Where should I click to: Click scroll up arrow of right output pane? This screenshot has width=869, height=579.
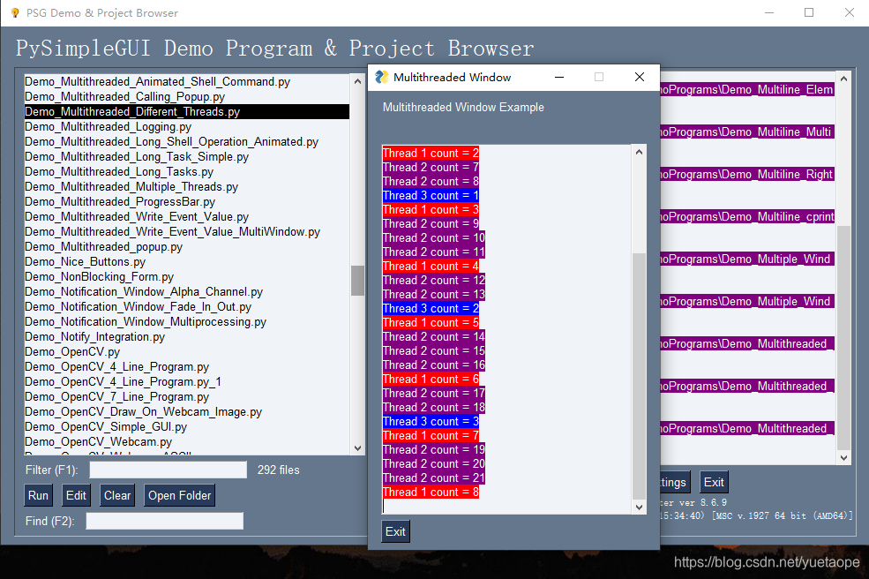843,79
